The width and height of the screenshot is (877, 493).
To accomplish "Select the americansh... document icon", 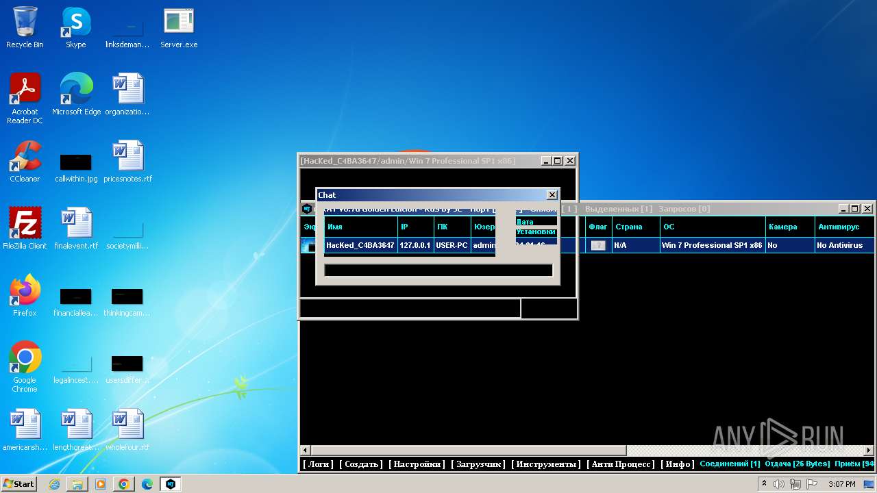I will click(25, 430).
